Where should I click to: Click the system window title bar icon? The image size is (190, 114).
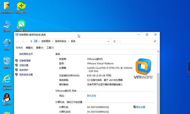point(17,34)
